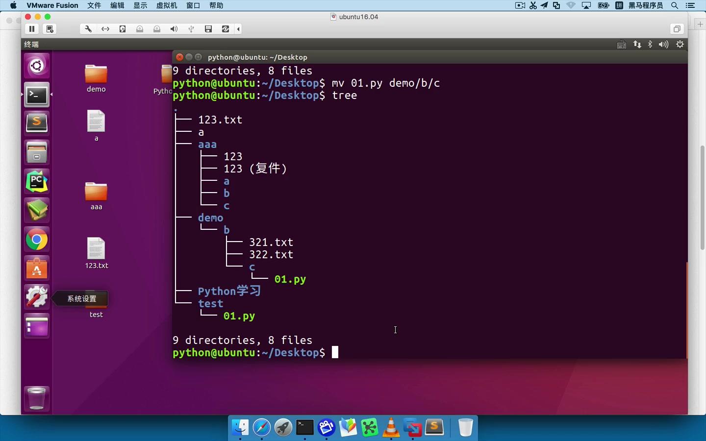Click the 'demo' directory in tree output

point(210,218)
